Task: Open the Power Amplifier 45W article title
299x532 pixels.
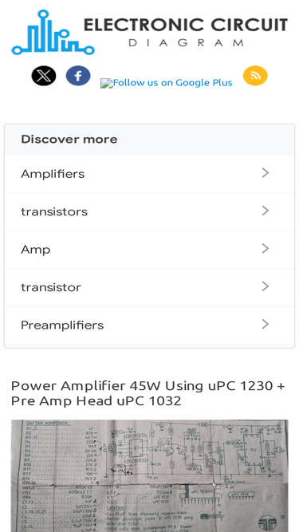Action: pyautogui.click(x=148, y=393)
